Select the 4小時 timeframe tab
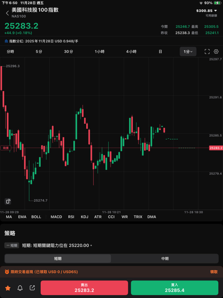The height and width of the screenshot is (298, 223). pos(131,52)
